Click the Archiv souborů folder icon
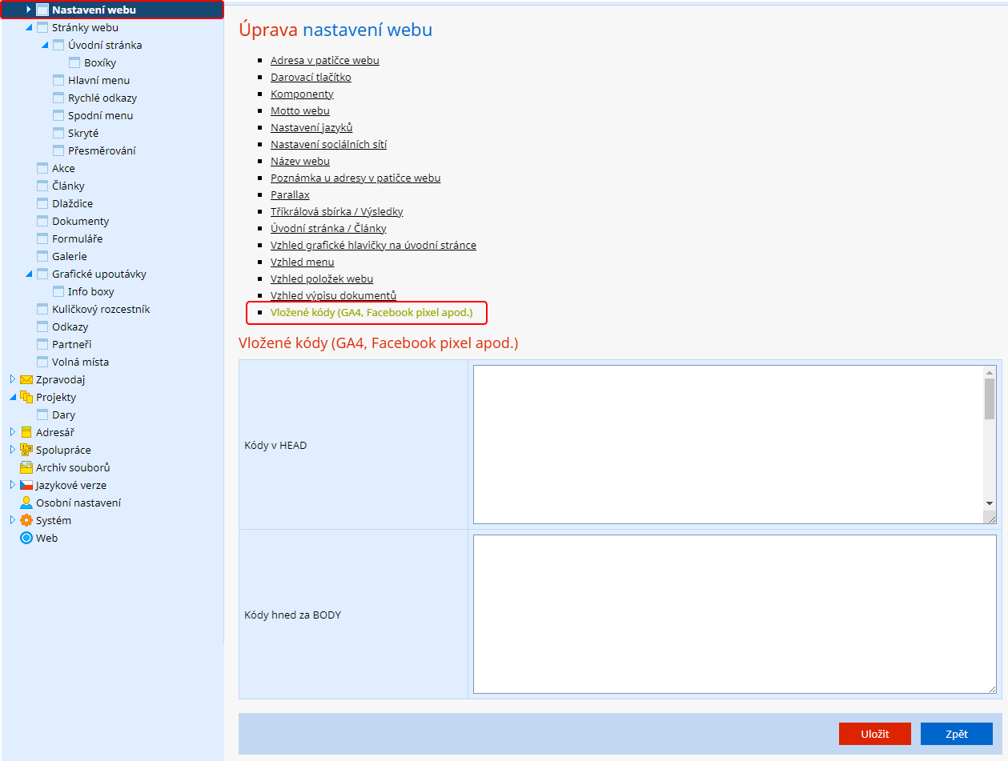The height and width of the screenshot is (761, 1008). [26, 467]
